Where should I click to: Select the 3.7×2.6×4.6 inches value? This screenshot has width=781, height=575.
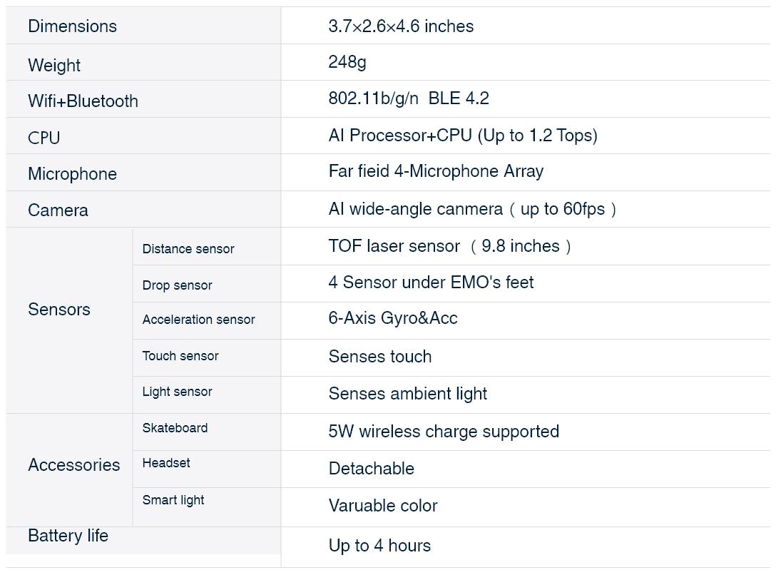pyautogui.click(x=401, y=26)
